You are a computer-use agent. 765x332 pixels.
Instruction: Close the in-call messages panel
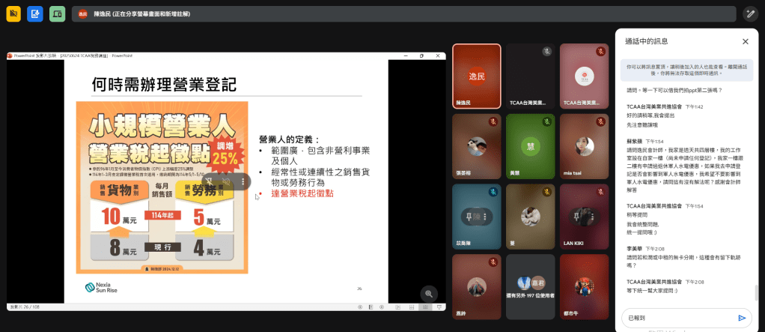point(745,41)
